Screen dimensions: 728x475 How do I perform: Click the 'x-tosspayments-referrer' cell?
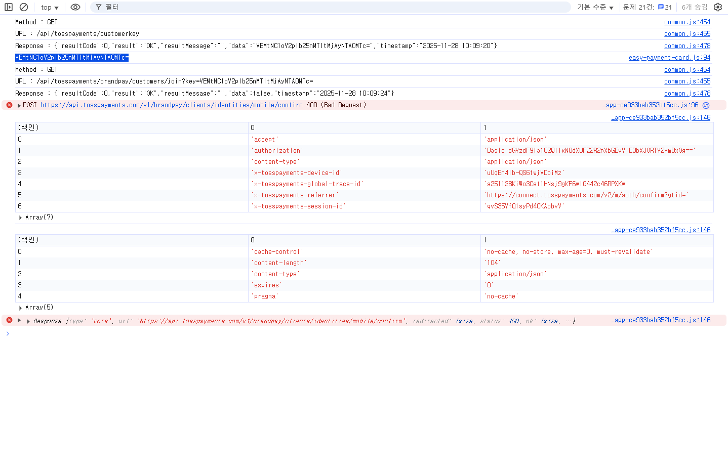click(365, 195)
